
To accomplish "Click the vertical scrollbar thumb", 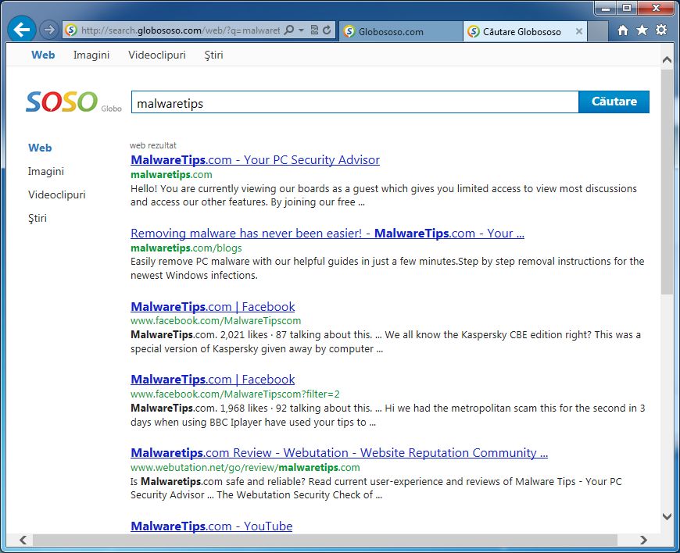I will (x=667, y=181).
